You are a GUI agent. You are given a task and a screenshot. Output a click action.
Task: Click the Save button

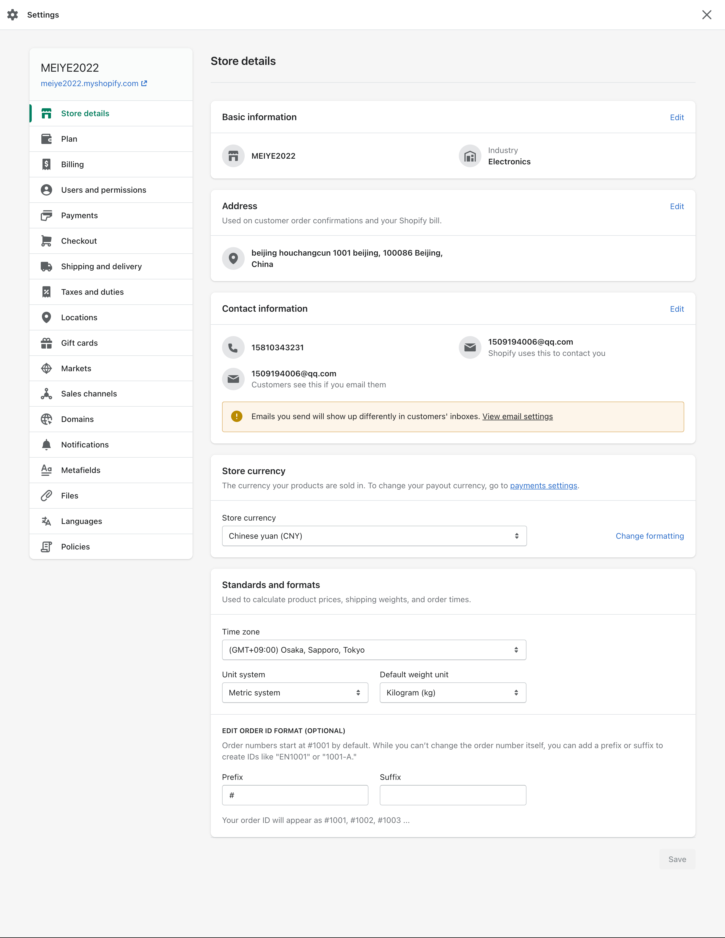pyautogui.click(x=677, y=860)
